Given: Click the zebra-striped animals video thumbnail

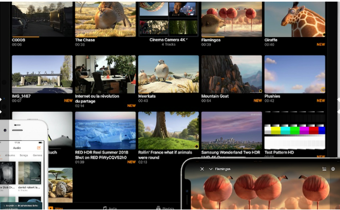Looking at the screenshot, I should click(60, 185).
